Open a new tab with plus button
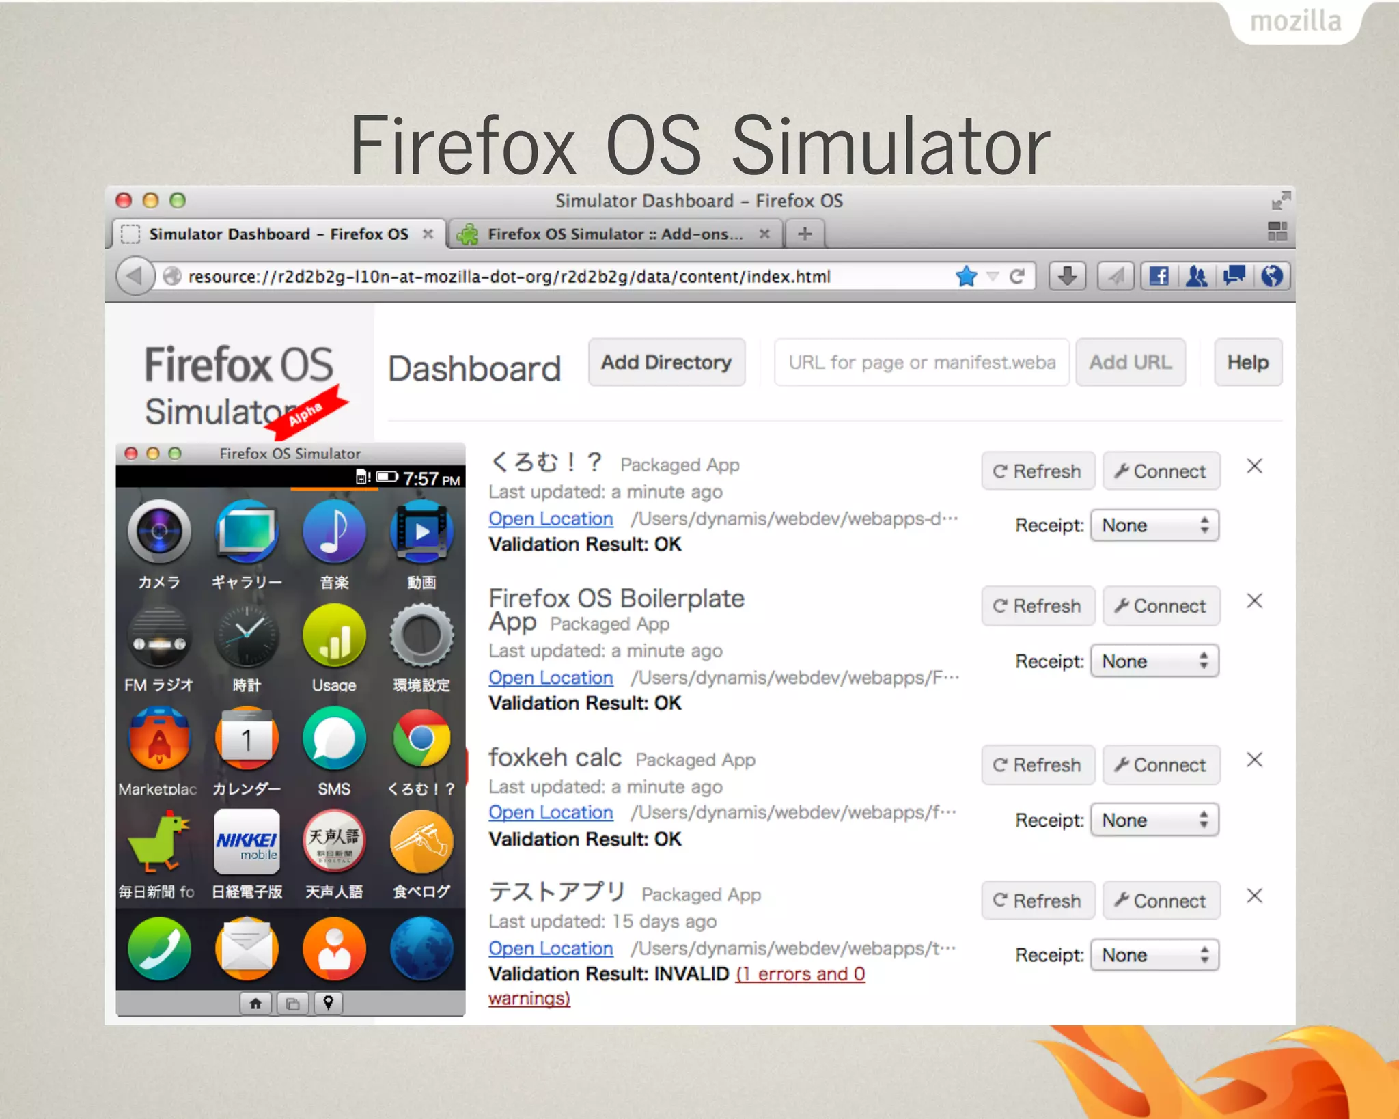Image resolution: width=1399 pixels, height=1119 pixels. click(805, 234)
